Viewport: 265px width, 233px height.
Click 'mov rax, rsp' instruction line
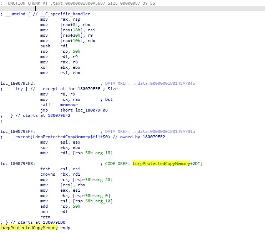(60, 19)
